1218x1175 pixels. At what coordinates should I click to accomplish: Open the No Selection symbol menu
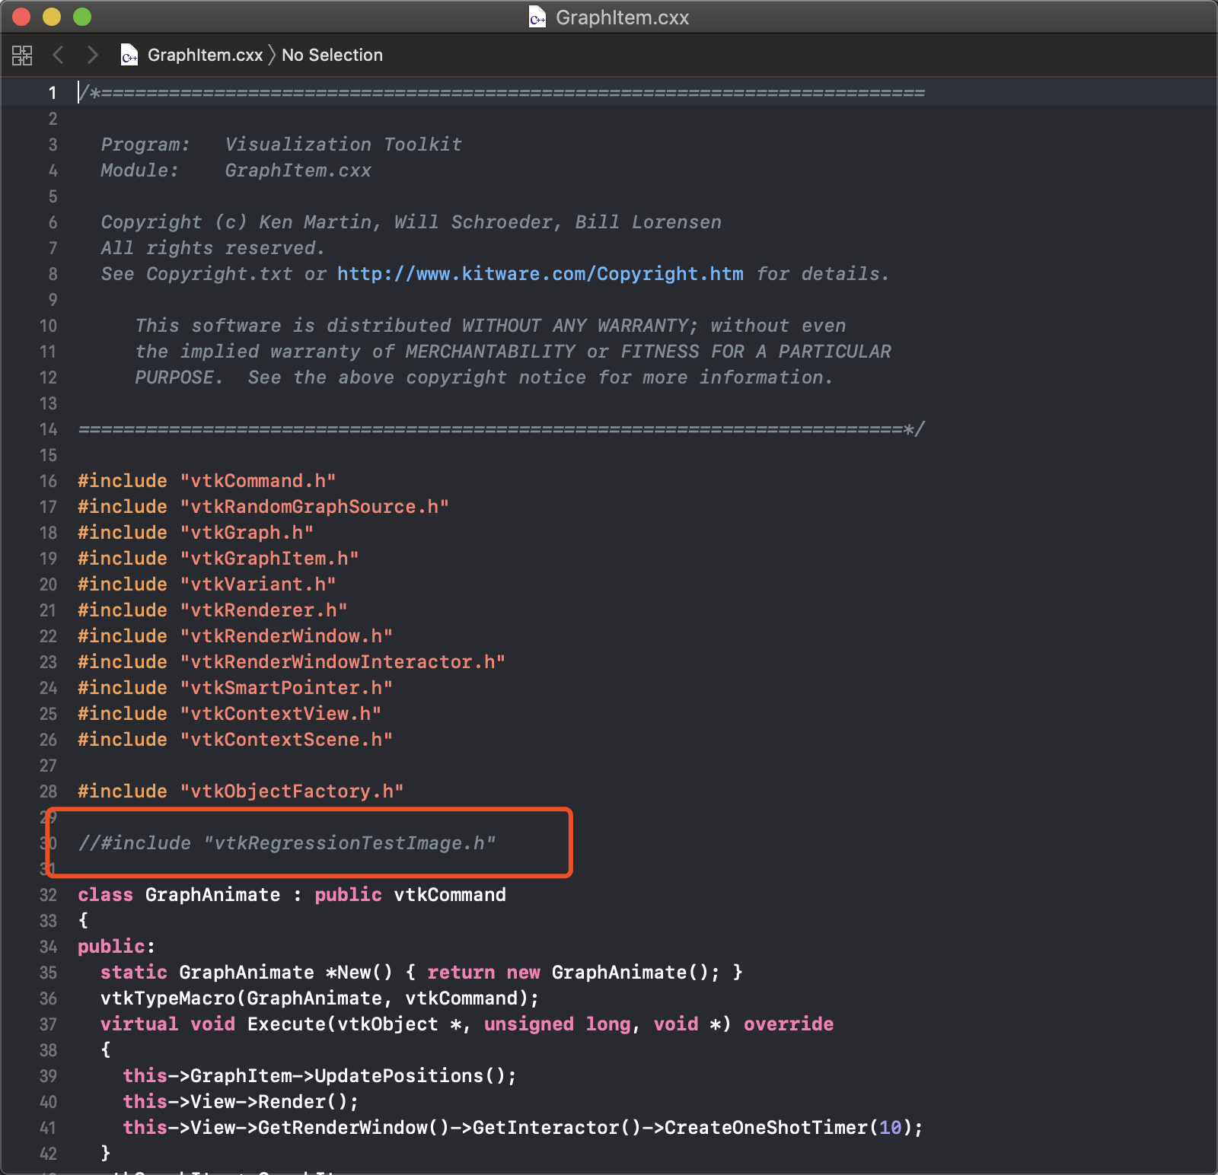(332, 55)
